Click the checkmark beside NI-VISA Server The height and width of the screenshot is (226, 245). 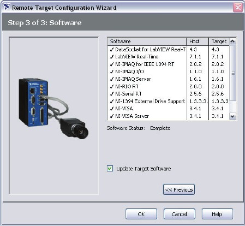pos(112,116)
